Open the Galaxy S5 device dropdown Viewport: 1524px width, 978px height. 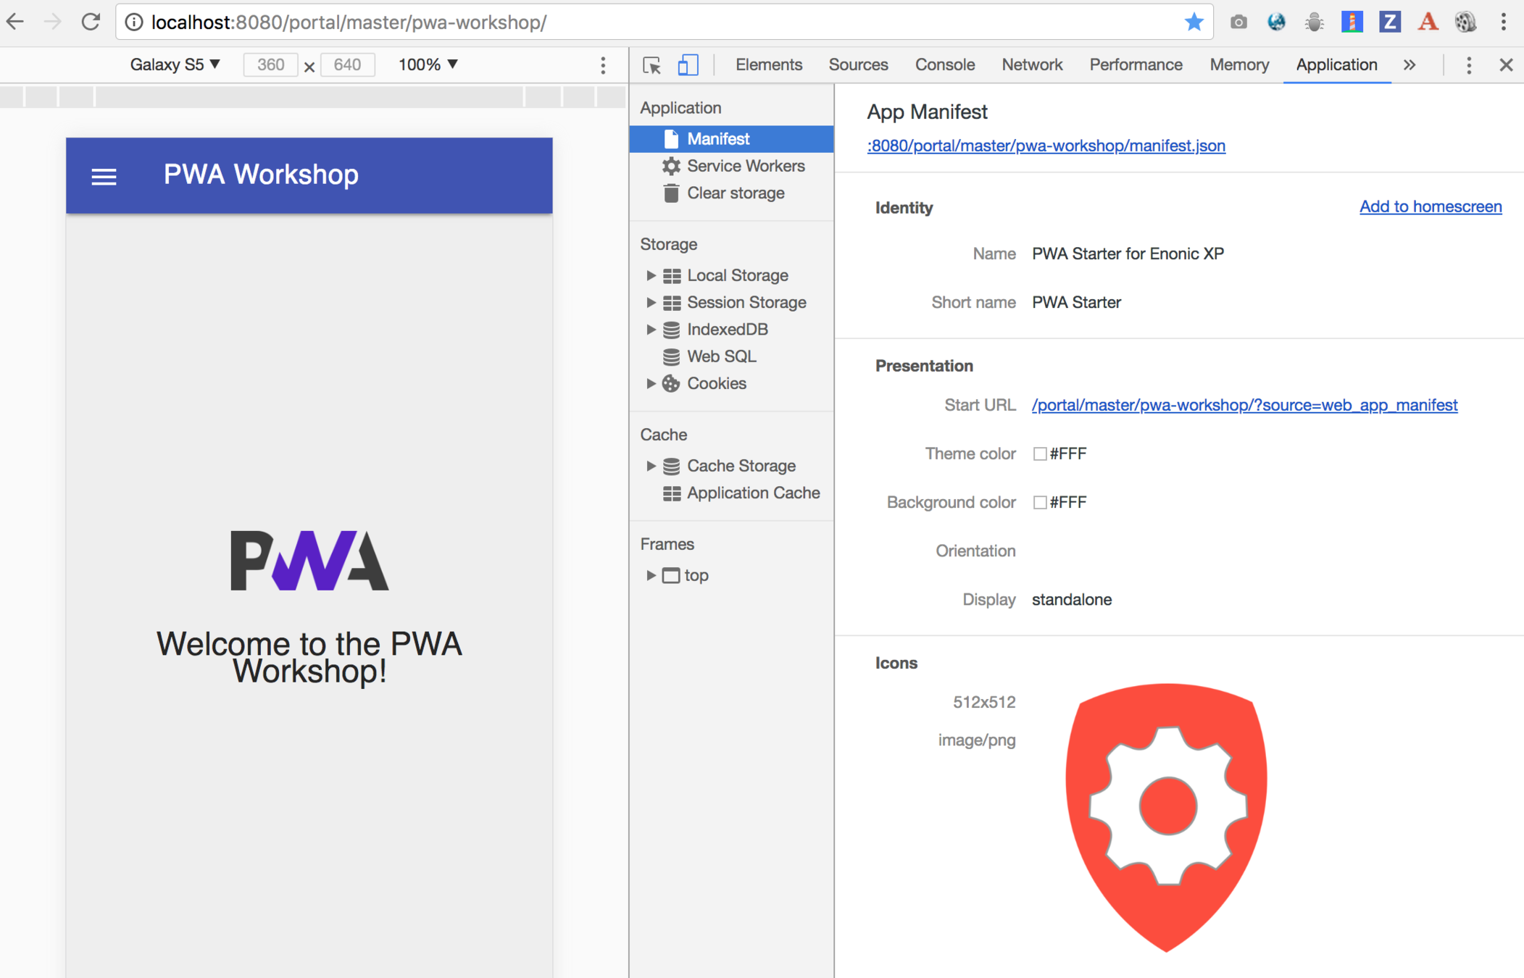coord(175,65)
